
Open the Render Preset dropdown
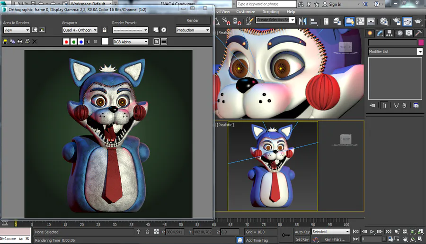click(131, 30)
